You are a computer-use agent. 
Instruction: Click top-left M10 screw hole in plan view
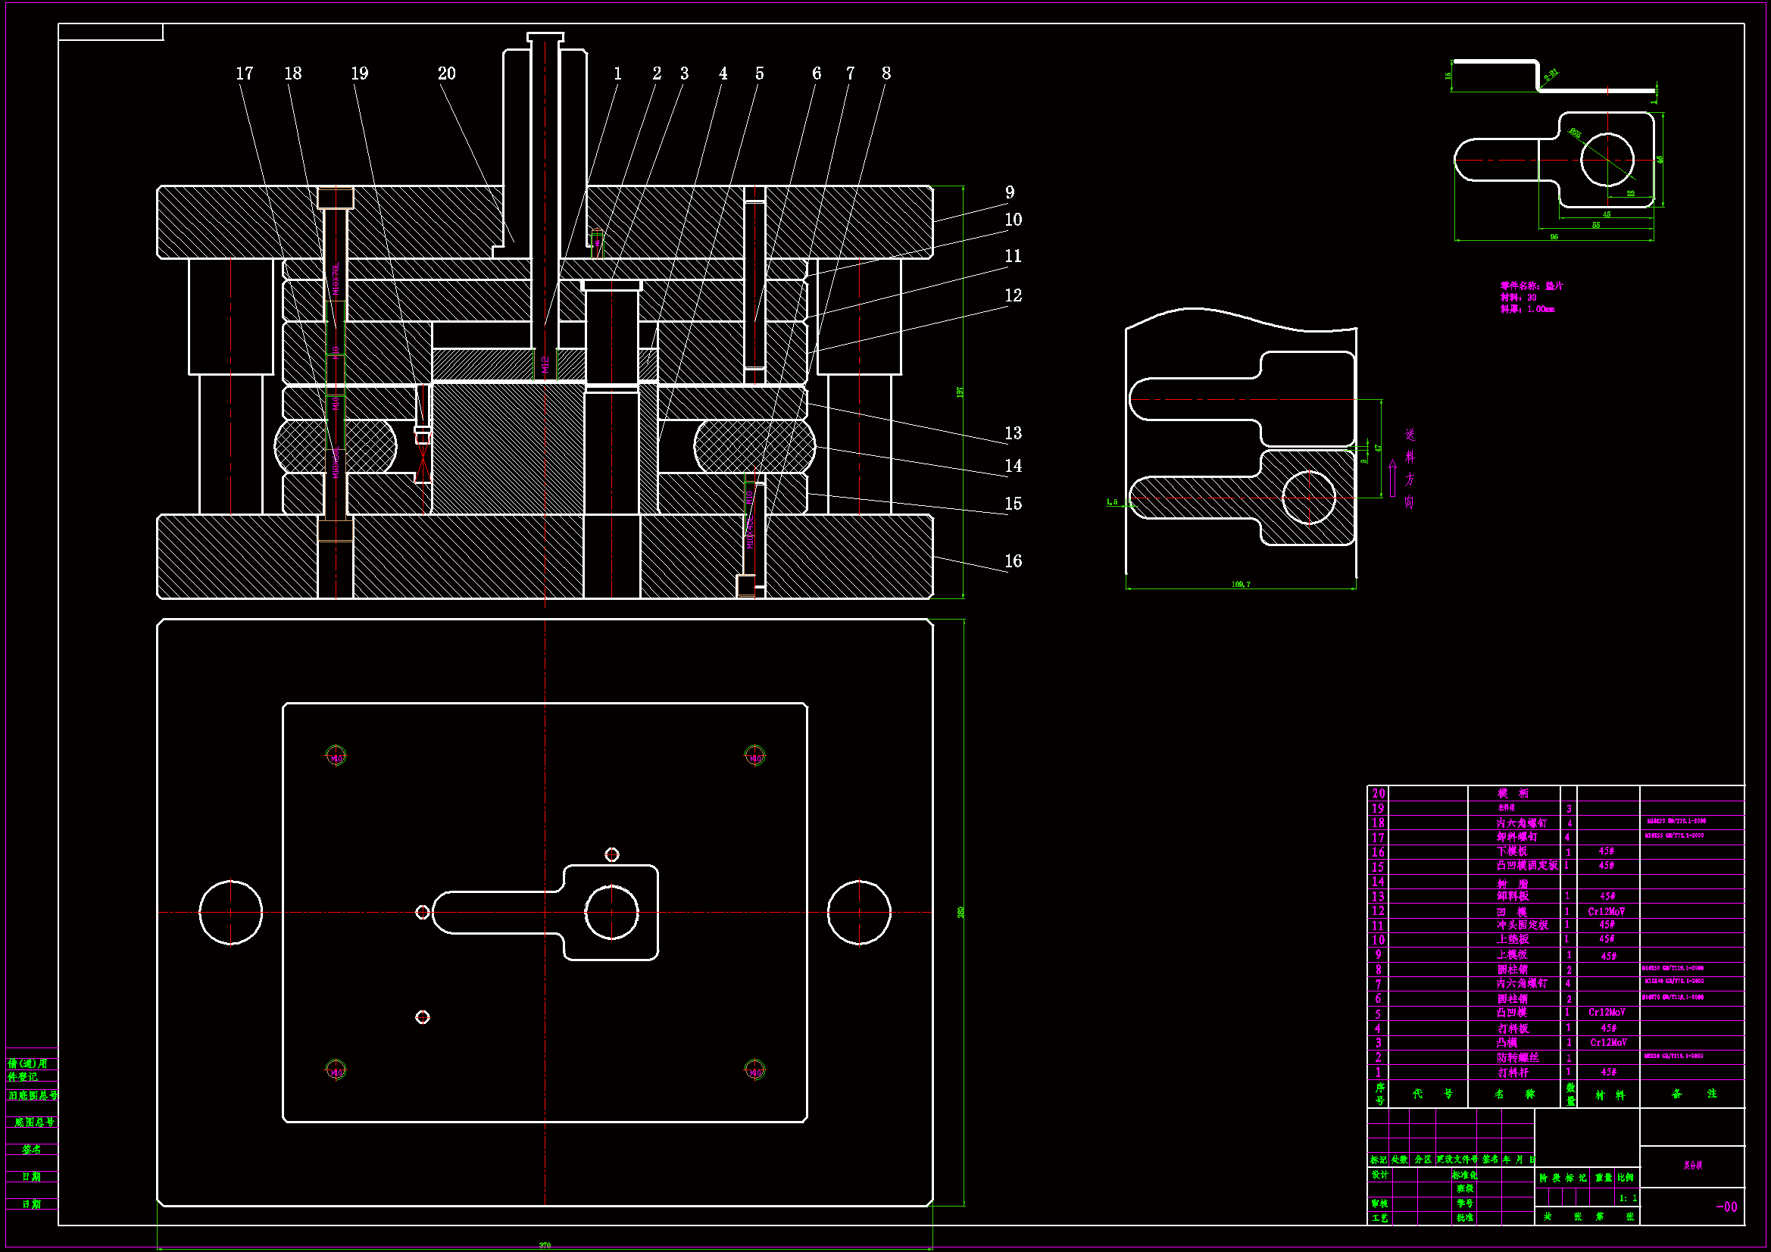tap(336, 755)
